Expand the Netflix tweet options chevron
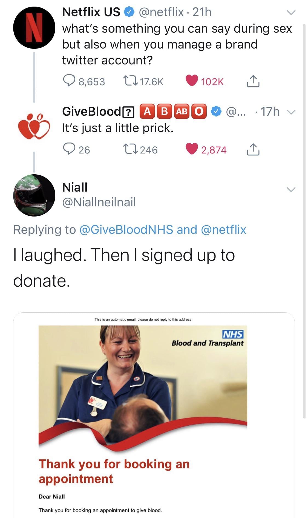The width and height of the screenshot is (308, 518). (x=291, y=12)
